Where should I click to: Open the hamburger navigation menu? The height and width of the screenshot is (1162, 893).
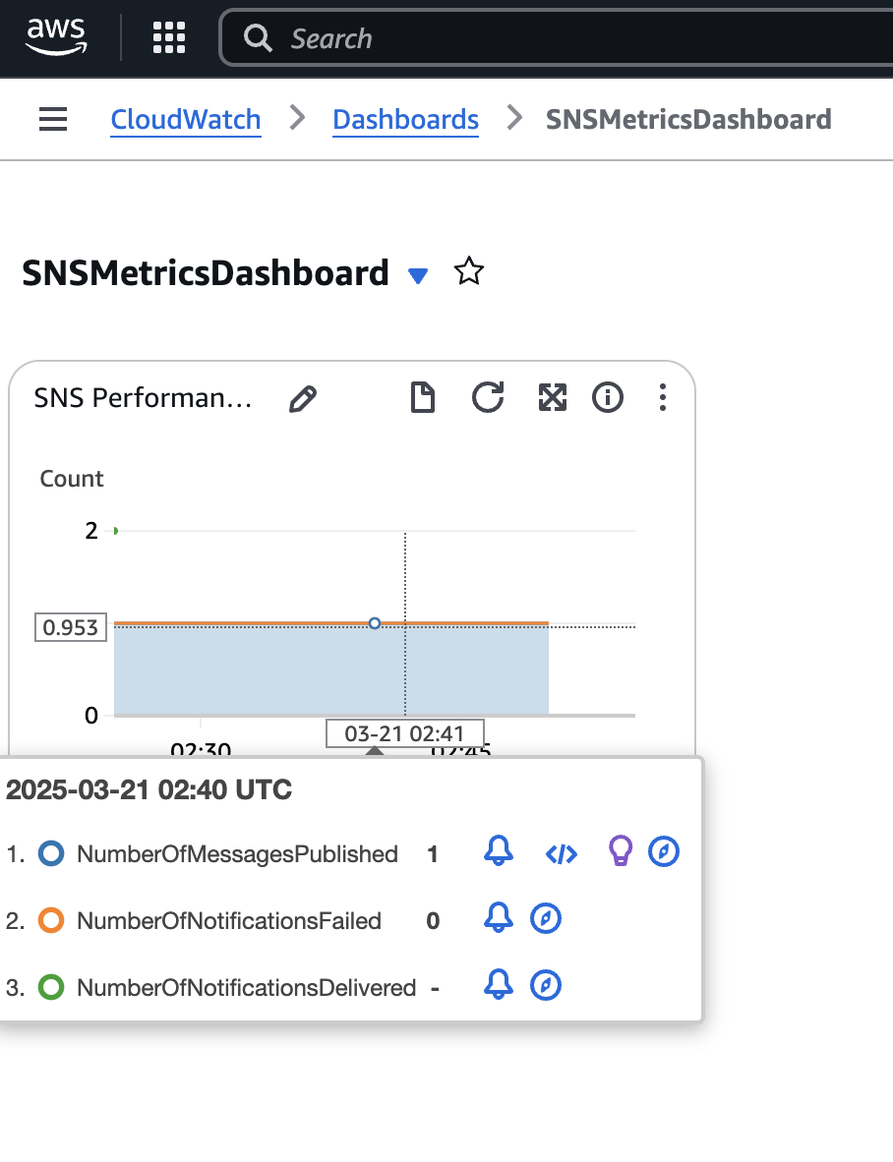click(x=53, y=119)
